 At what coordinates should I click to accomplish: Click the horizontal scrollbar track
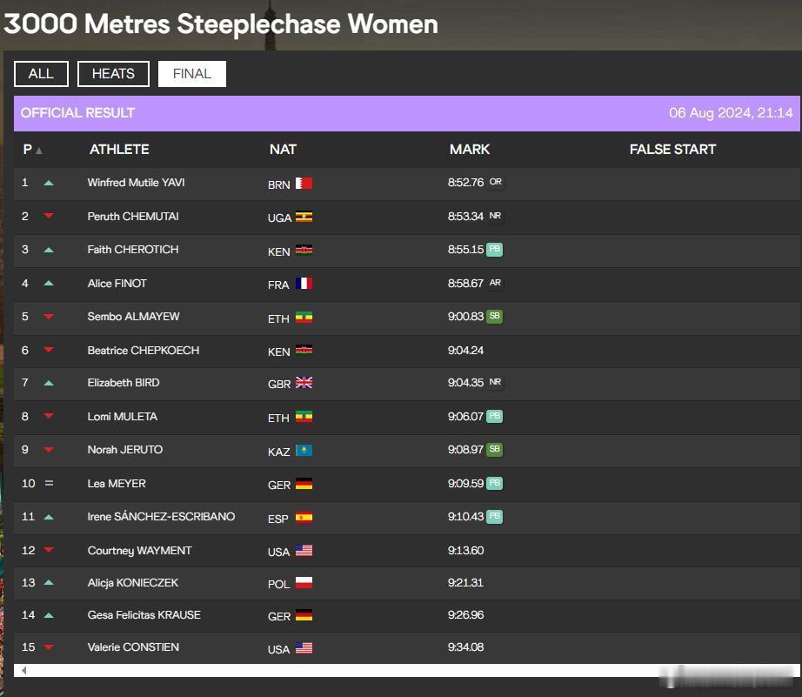tap(407, 670)
